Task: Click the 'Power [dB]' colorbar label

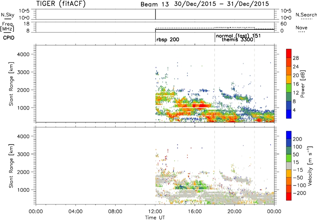Action: (x=302, y=84)
